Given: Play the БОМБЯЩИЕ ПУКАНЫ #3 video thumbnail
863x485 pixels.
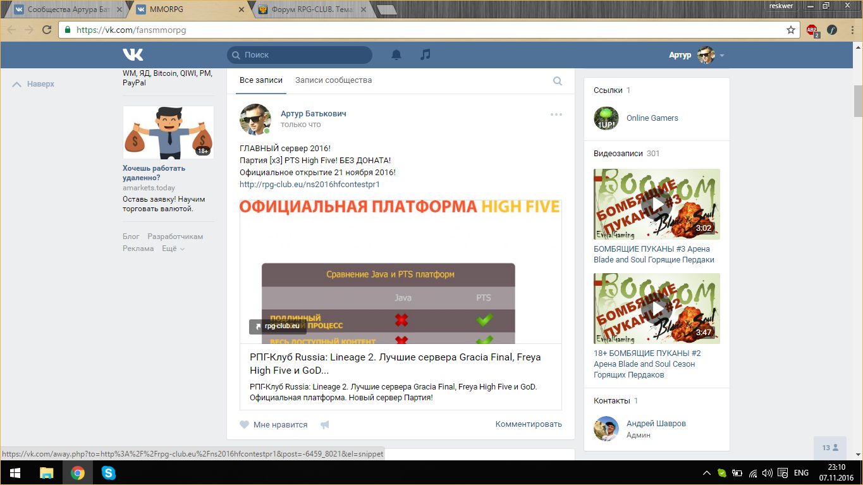Looking at the screenshot, I should (x=656, y=204).
